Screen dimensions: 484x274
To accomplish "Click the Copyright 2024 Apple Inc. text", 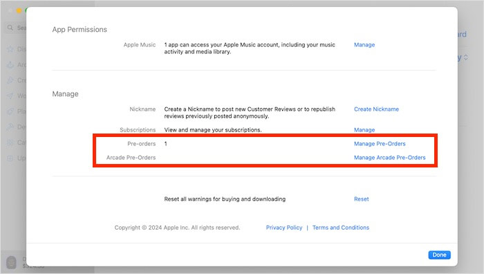I will click(177, 228).
